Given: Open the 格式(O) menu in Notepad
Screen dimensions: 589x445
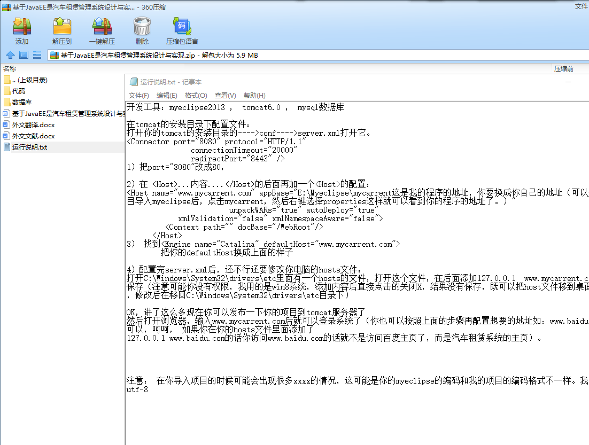Looking at the screenshot, I should [196, 96].
